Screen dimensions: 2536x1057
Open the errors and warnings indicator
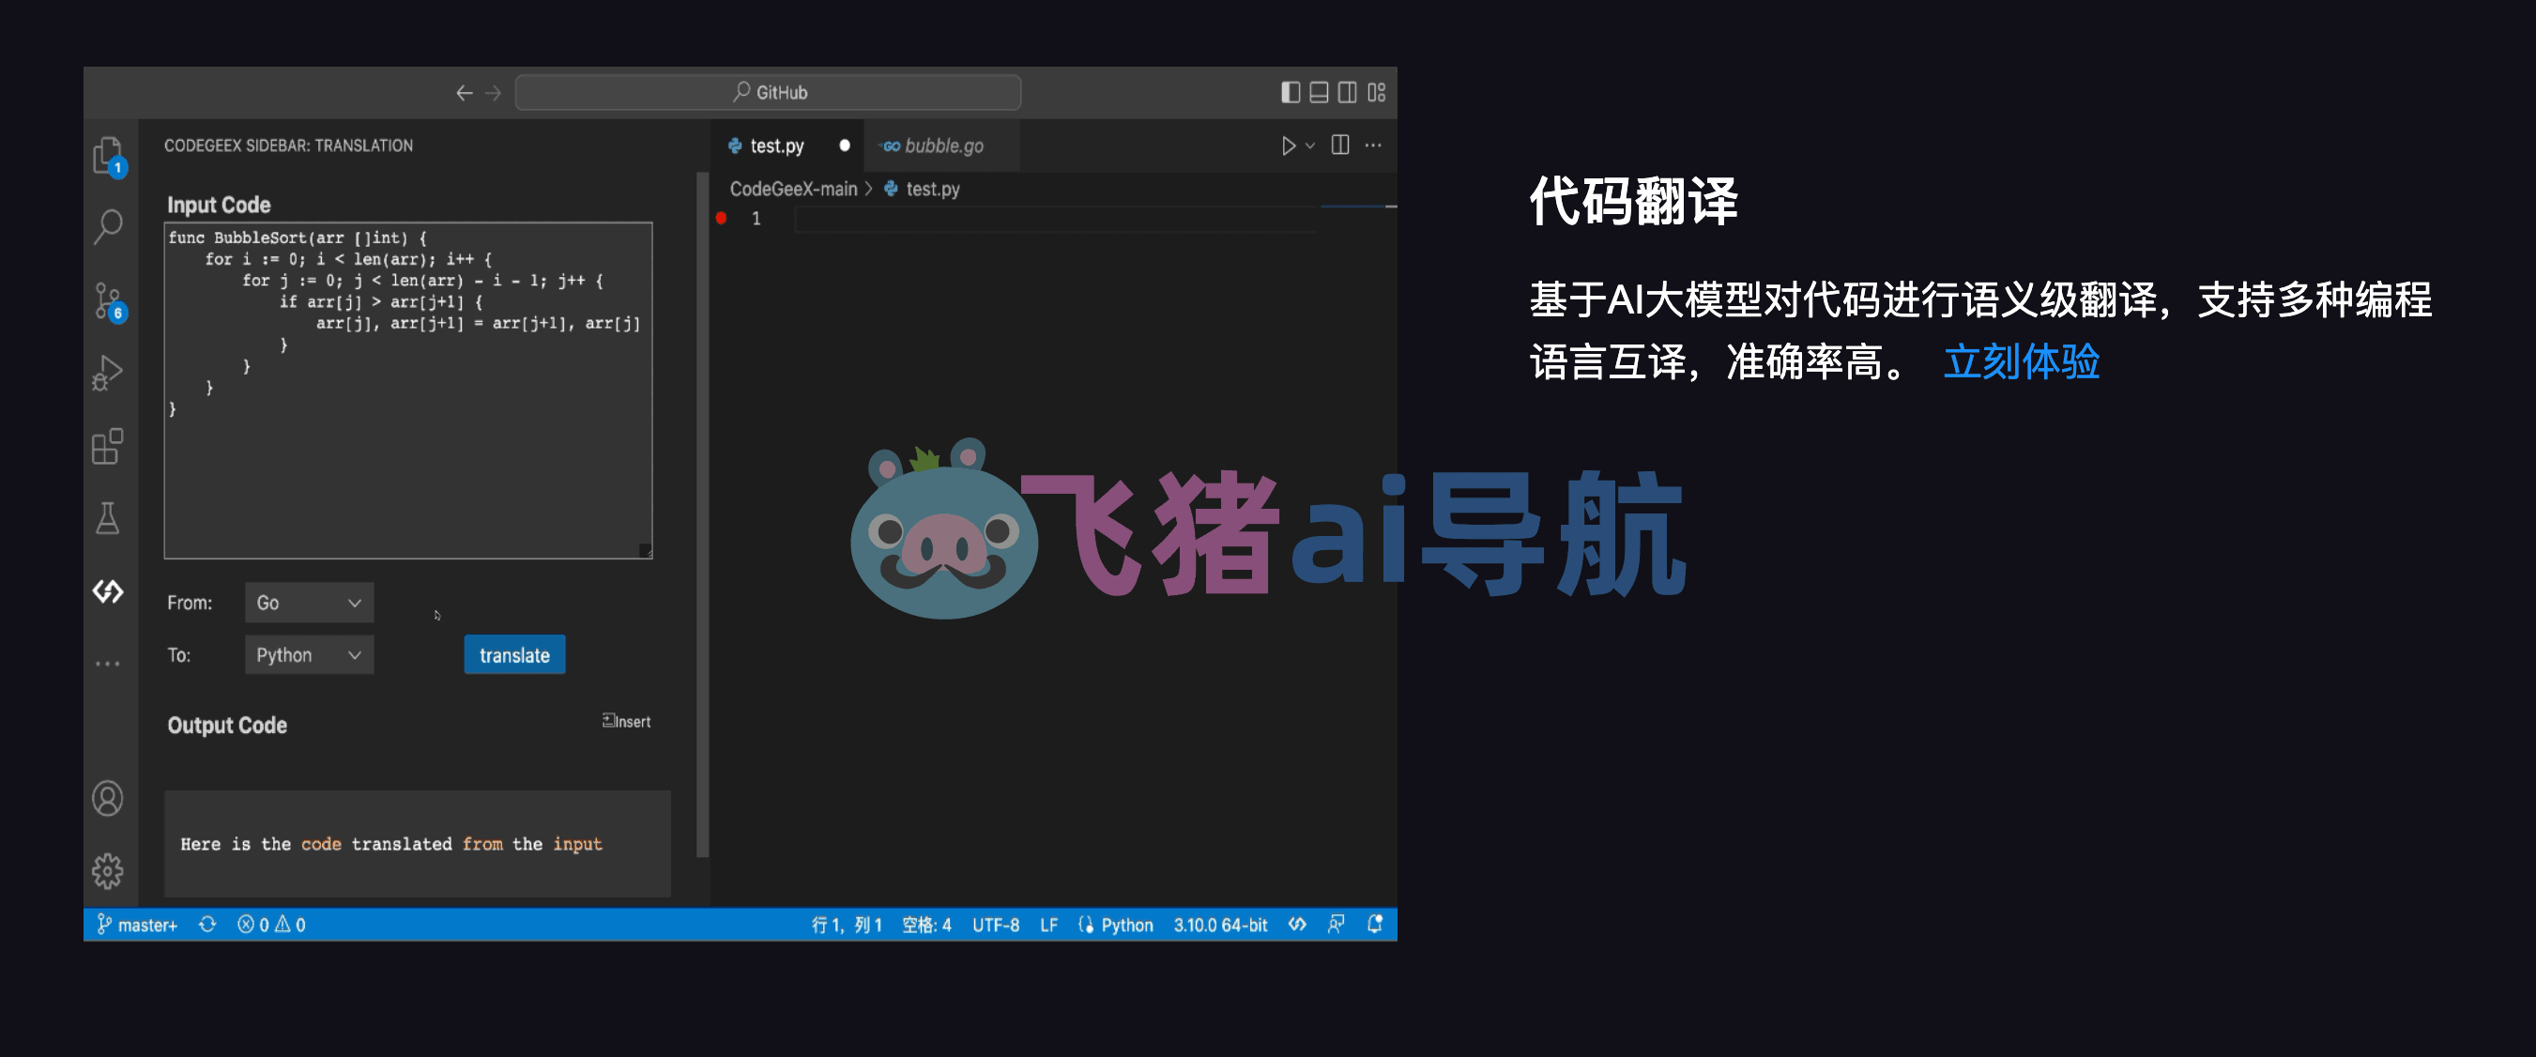pos(270,924)
